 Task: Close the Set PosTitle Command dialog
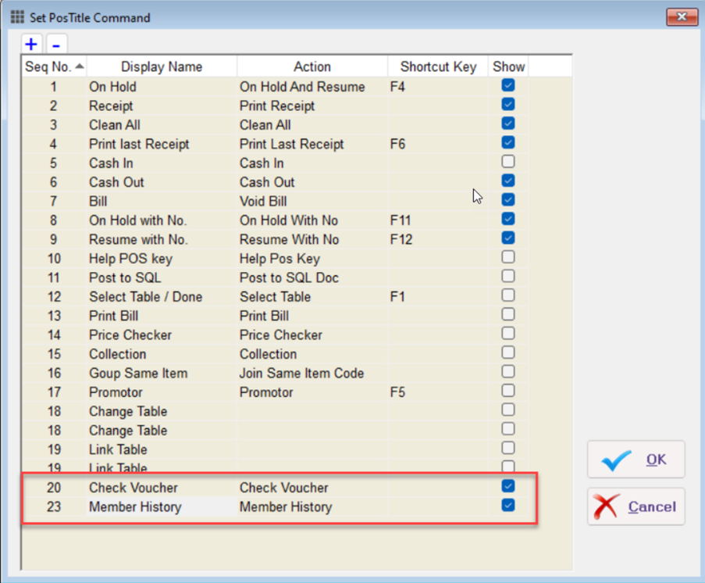point(682,16)
